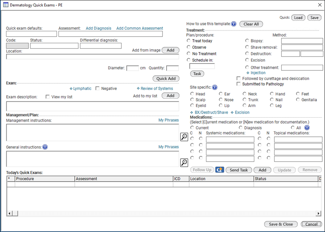Select Treat today radio button
The image size is (325, 232).
(188, 41)
